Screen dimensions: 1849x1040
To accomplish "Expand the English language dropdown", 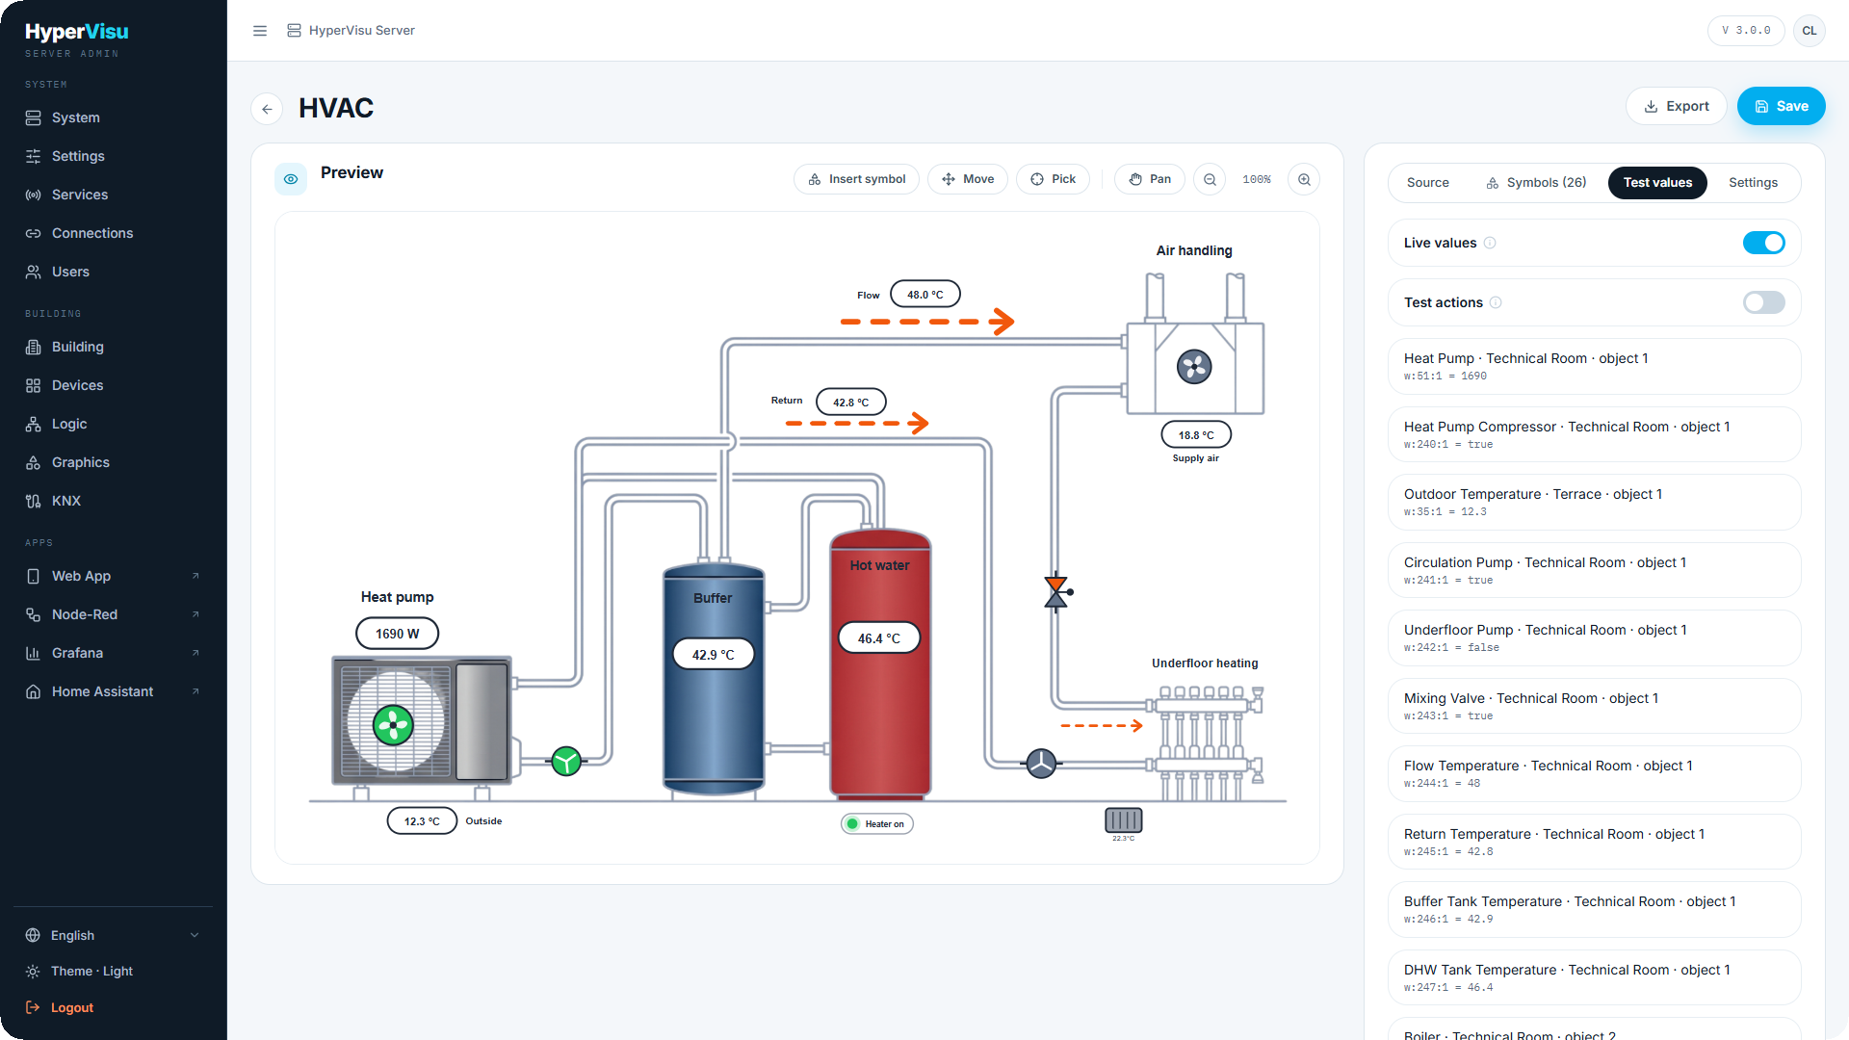I will click(114, 935).
